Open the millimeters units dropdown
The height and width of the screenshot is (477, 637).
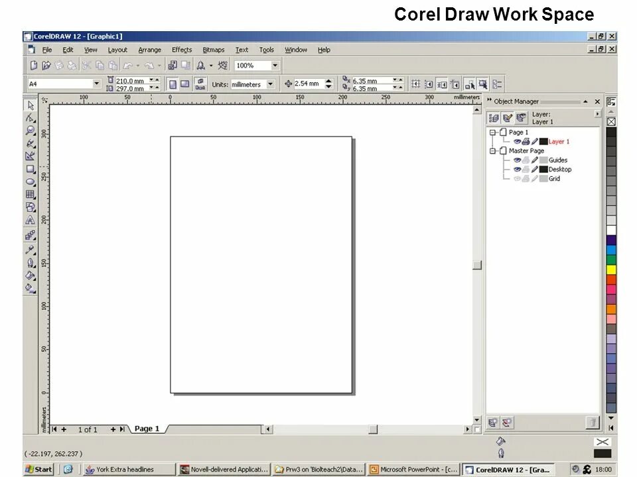[271, 83]
